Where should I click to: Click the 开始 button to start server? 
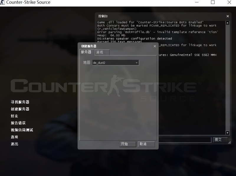(x=128, y=144)
